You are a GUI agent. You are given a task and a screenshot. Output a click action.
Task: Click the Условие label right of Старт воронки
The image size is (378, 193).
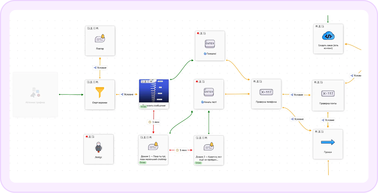coord(127,95)
